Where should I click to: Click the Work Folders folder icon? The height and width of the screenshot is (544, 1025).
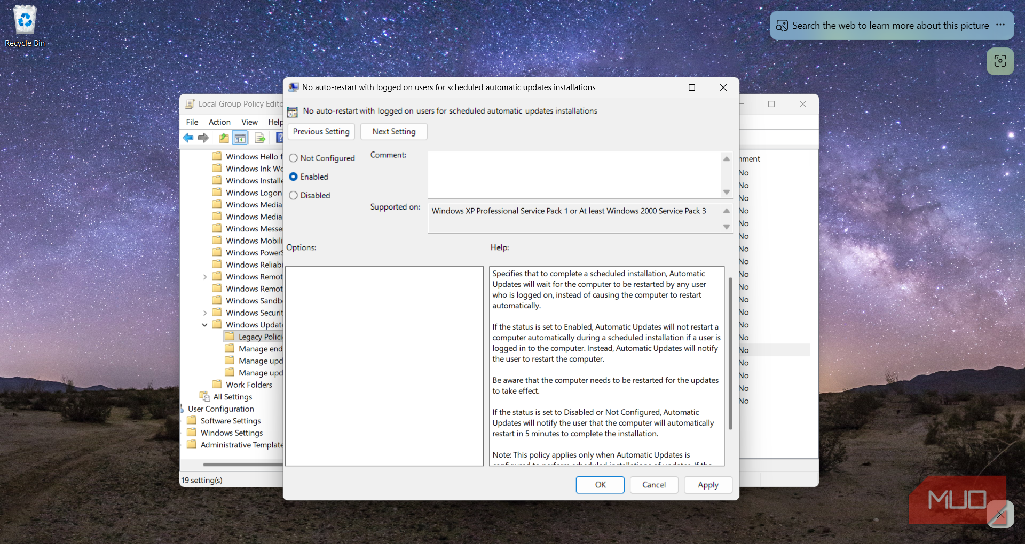(217, 384)
